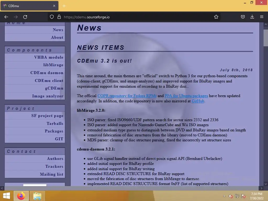
Task: Open the Firefox application menu
Action: point(261,17)
